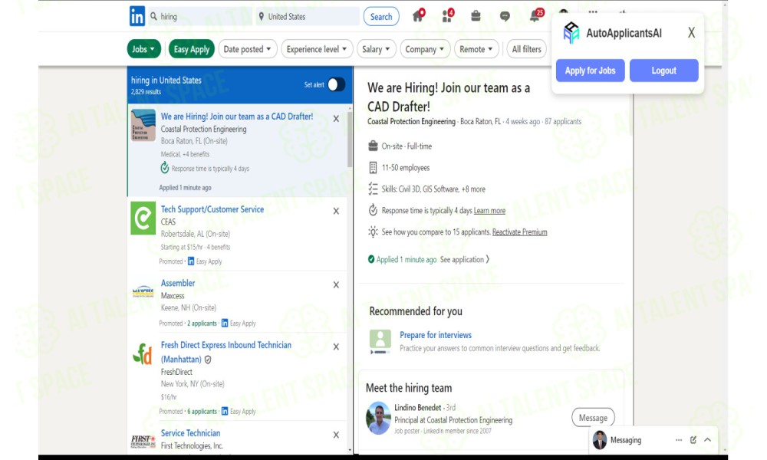
Task: Click Lindino Benedet's profile photo
Action: point(379,419)
